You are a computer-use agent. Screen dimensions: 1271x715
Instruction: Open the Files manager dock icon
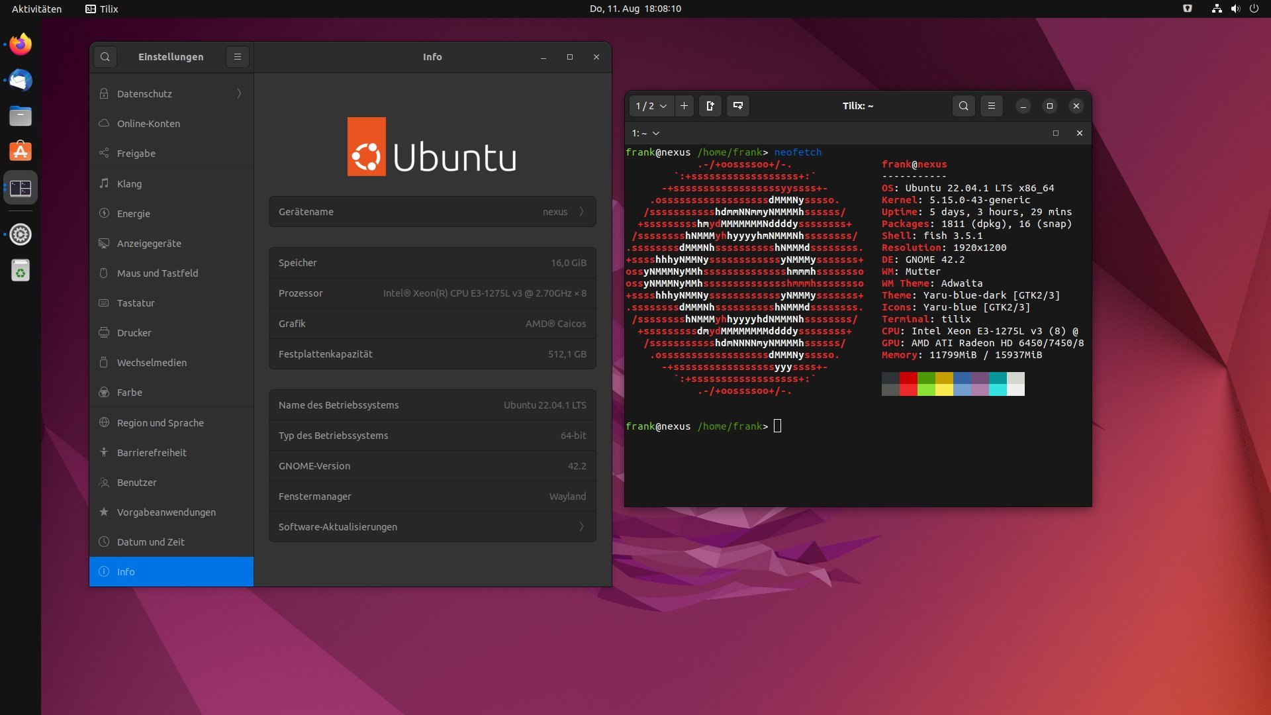(21, 117)
